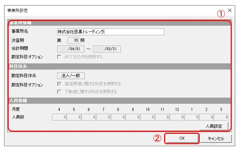
Task: Click the 人員数 field for month 4
Action: 59,117
